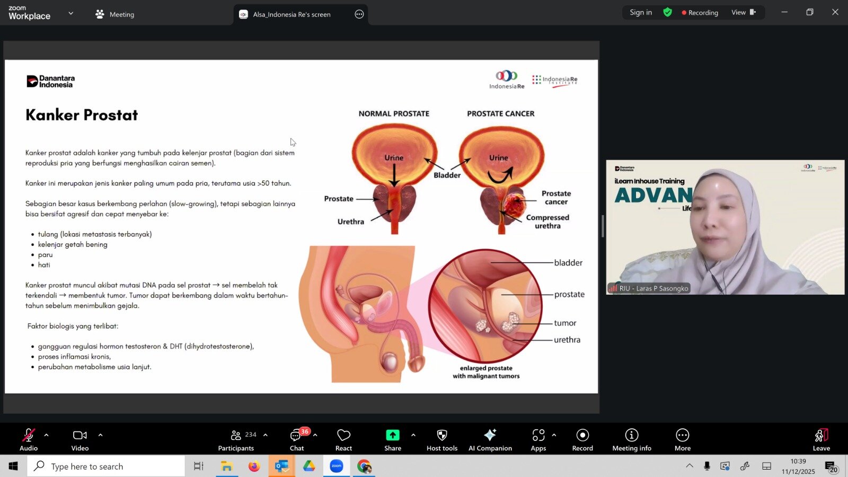Grab the divider handle beside shared screen

pyautogui.click(x=603, y=226)
